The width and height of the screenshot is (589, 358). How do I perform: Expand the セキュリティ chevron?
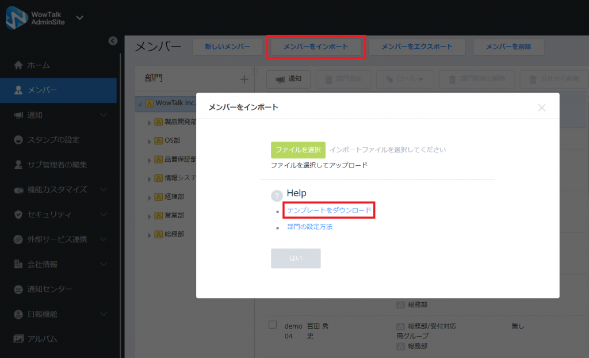coord(104,214)
